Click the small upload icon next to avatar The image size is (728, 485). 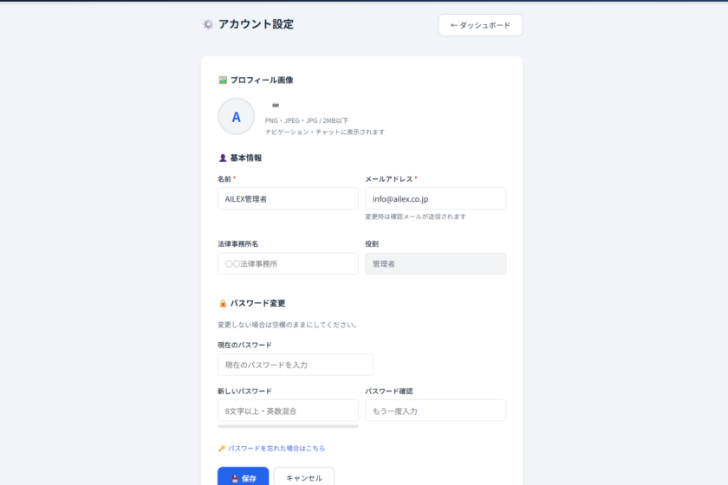pyautogui.click(x=276, y=105)
